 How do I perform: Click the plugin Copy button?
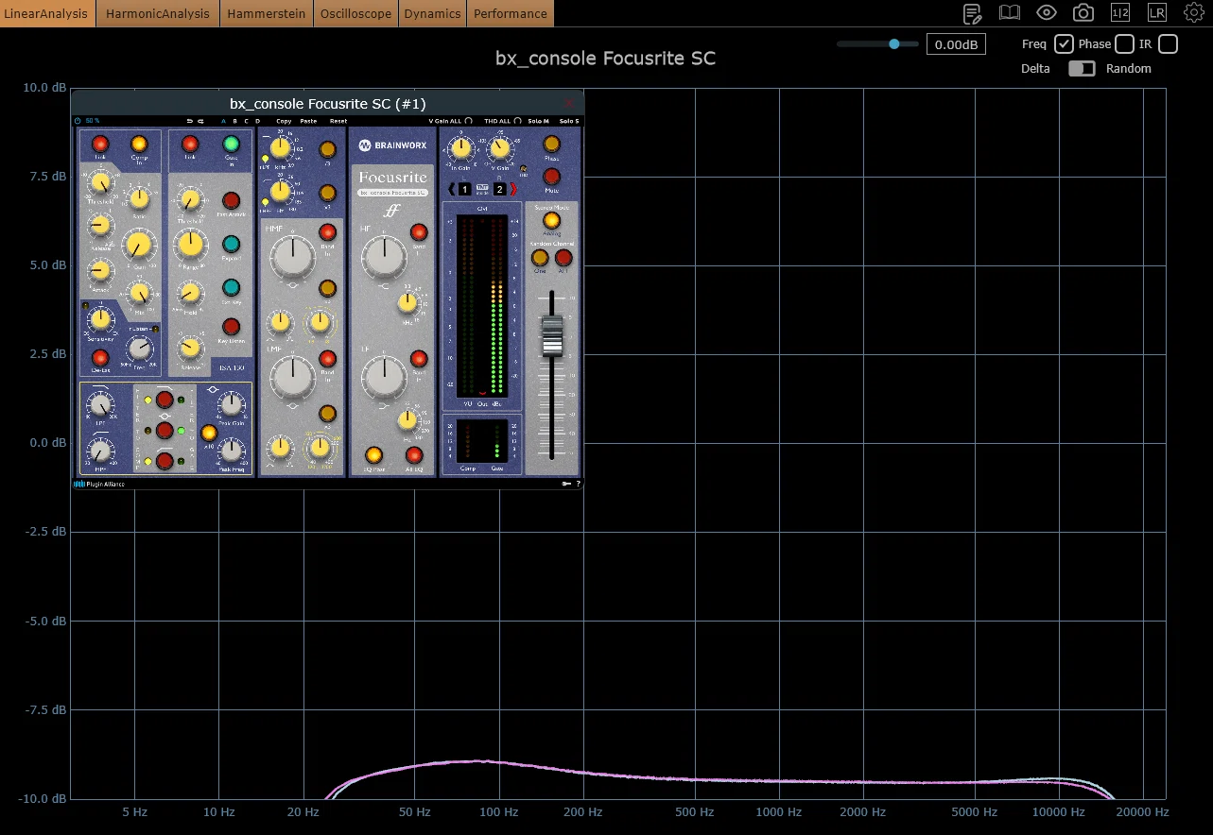(284, 121)
